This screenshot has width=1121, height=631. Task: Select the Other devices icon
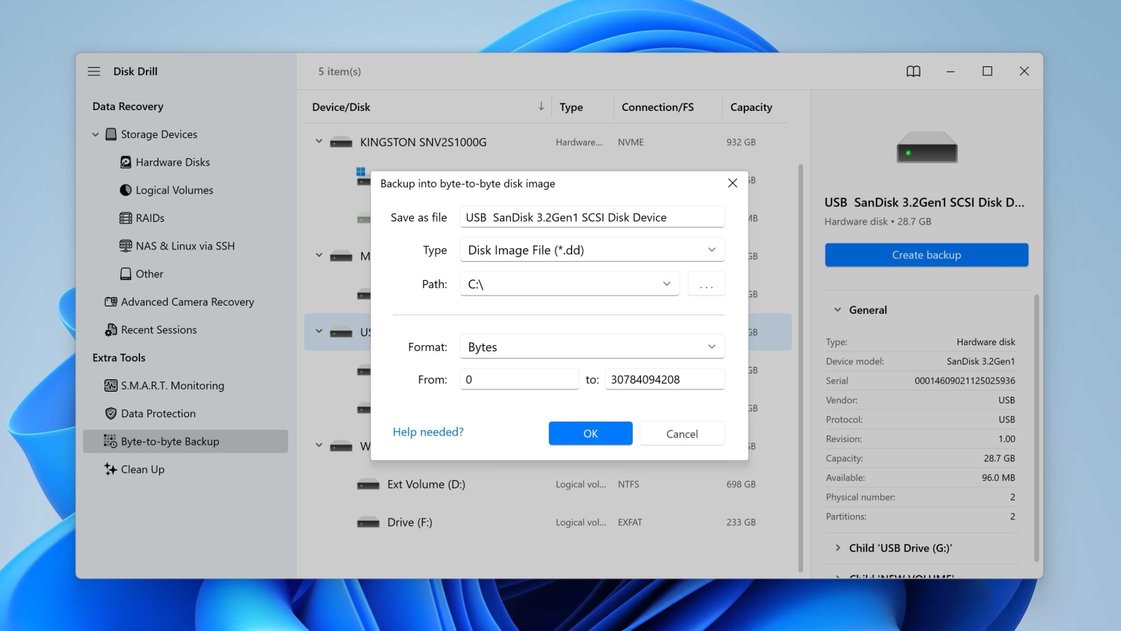point(126,274)
